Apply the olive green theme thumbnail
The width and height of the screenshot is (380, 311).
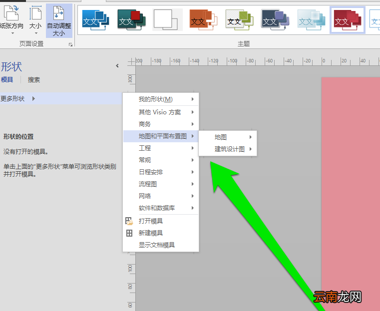239,20
